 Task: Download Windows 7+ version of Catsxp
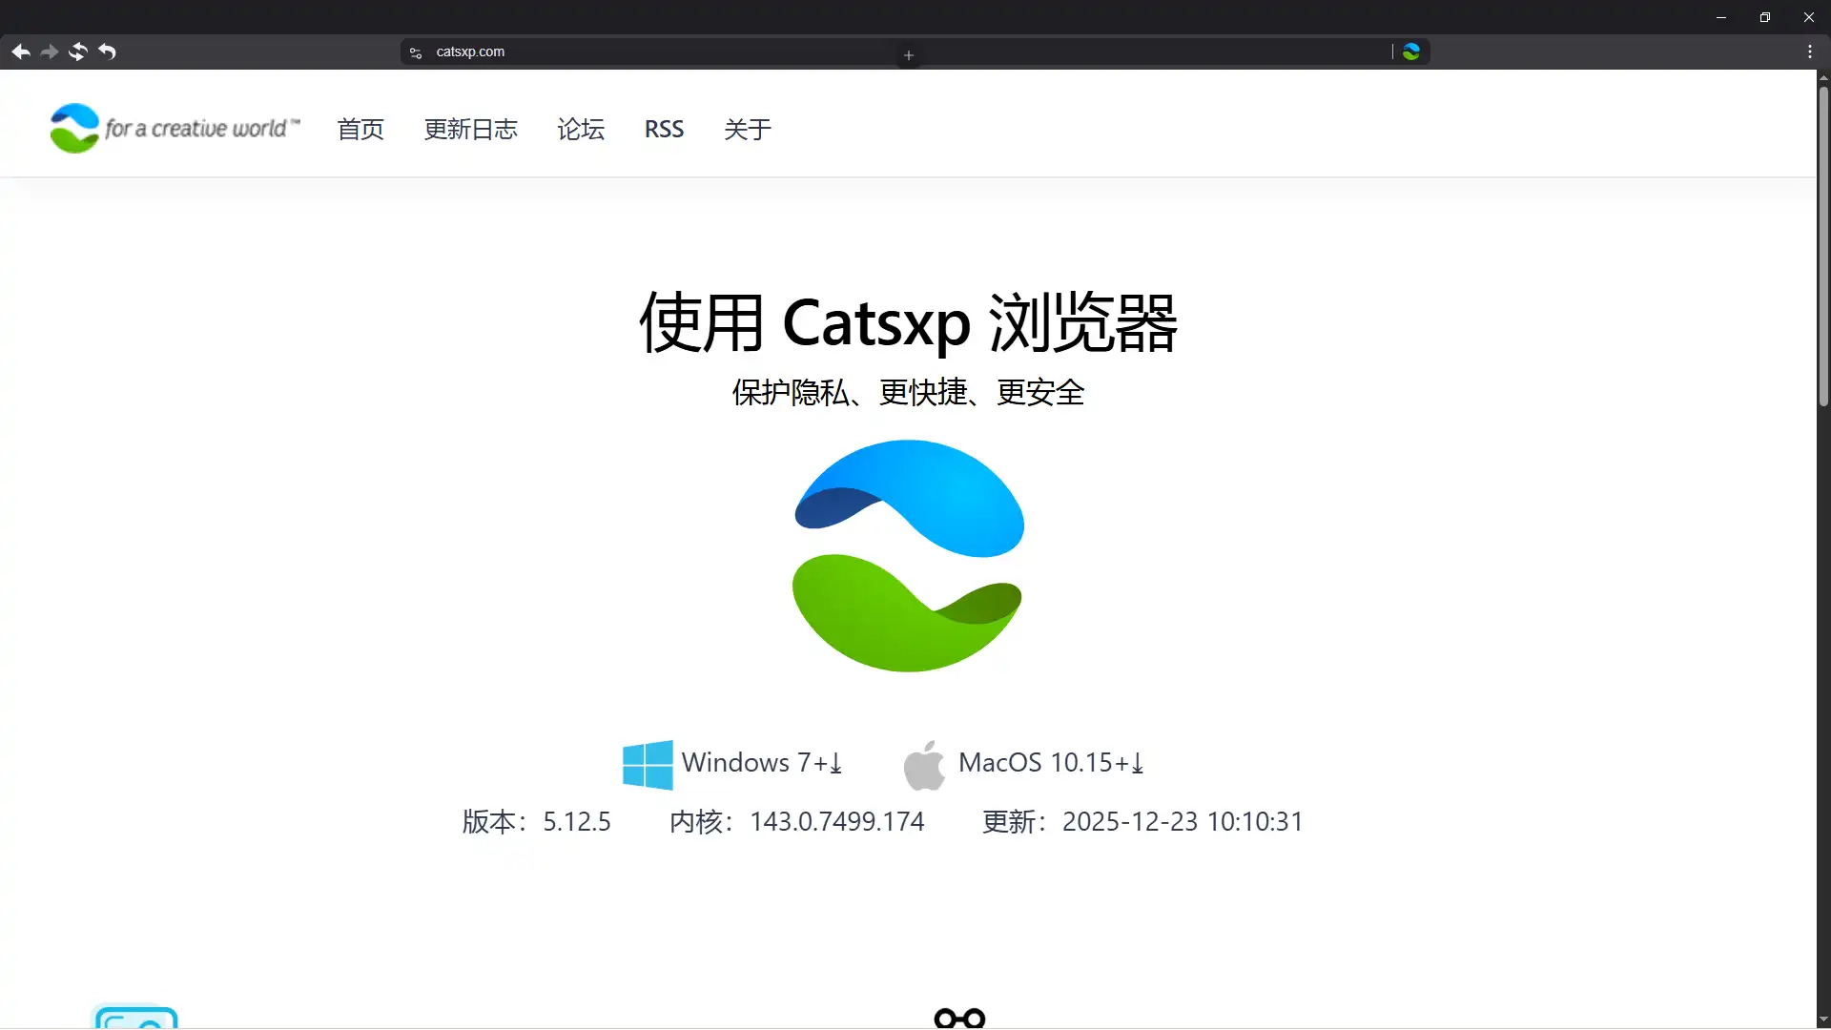pyautogui.click(x=761, y=763)
